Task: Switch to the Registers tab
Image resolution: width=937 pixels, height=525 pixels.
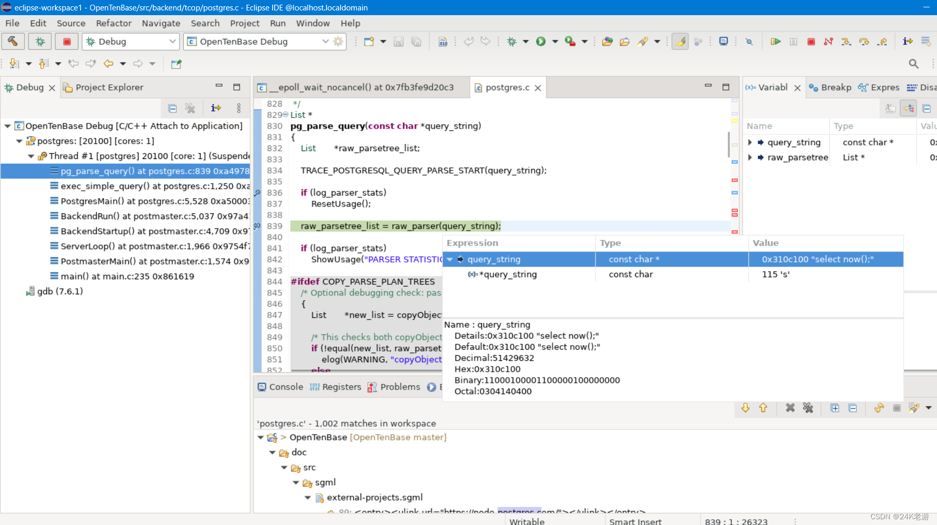Action: pos(335,387)
